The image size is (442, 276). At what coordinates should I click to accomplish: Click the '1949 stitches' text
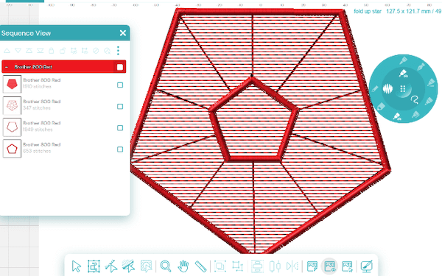(38, 130)
